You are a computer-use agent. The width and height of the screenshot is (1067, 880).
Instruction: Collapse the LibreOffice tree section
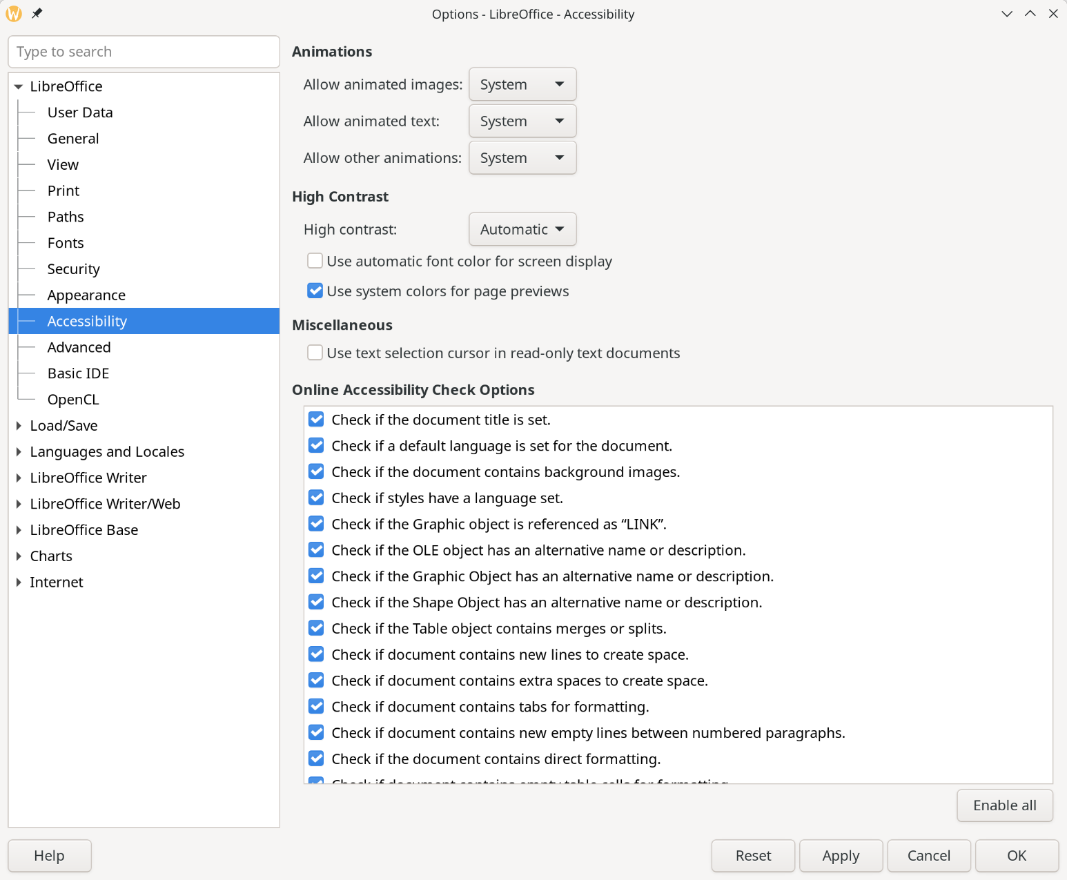[18, 86]
